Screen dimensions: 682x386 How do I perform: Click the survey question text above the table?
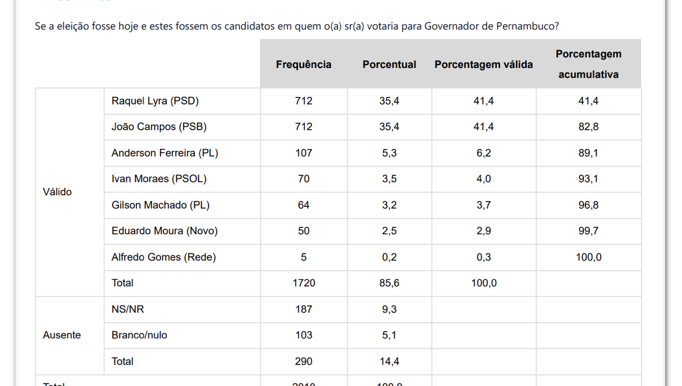[x=296, y=26]
